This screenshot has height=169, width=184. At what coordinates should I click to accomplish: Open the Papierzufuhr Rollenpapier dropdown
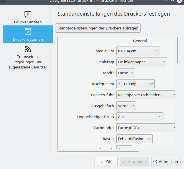[x=146, y=95]
